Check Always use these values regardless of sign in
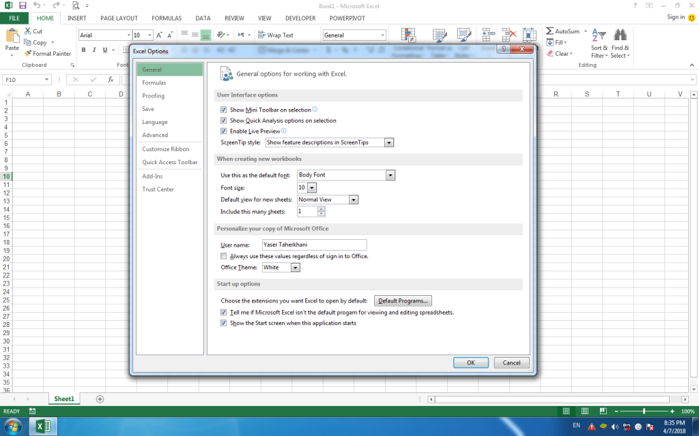 [223, 255]
